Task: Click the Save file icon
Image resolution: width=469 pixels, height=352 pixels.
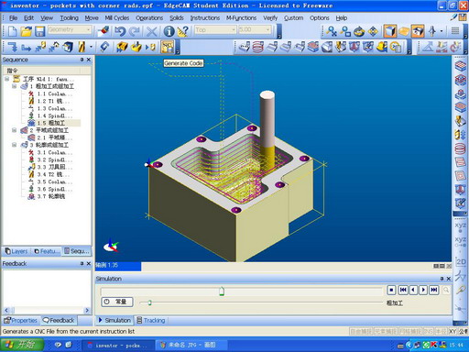Action: [39, 31]
